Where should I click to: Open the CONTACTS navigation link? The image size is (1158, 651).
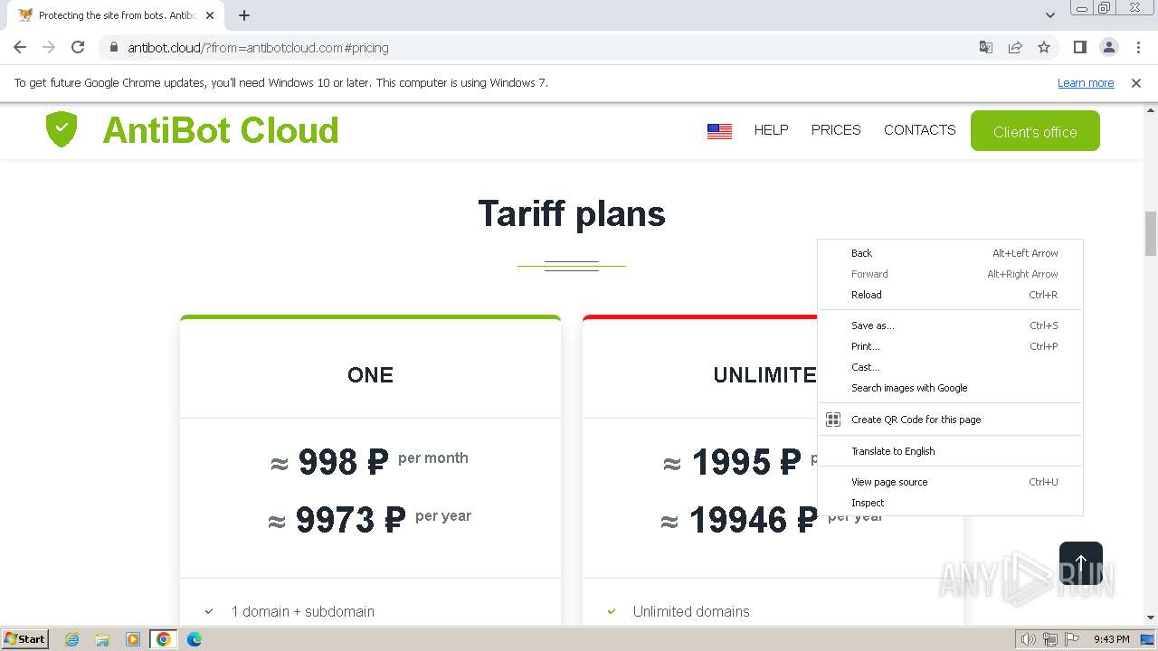[919, 130]
